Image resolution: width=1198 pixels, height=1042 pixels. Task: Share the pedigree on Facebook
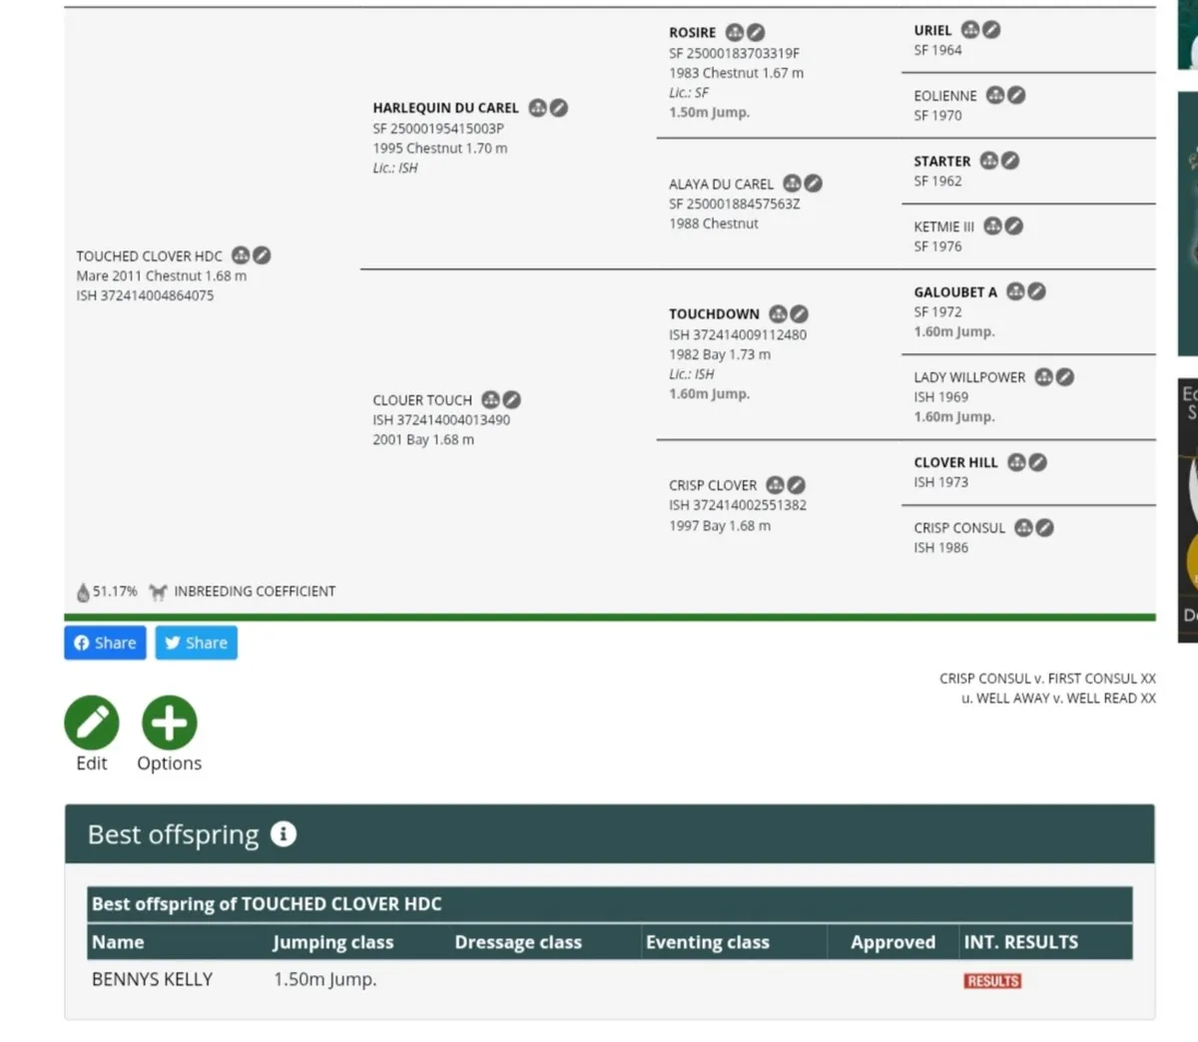point(105,643)
